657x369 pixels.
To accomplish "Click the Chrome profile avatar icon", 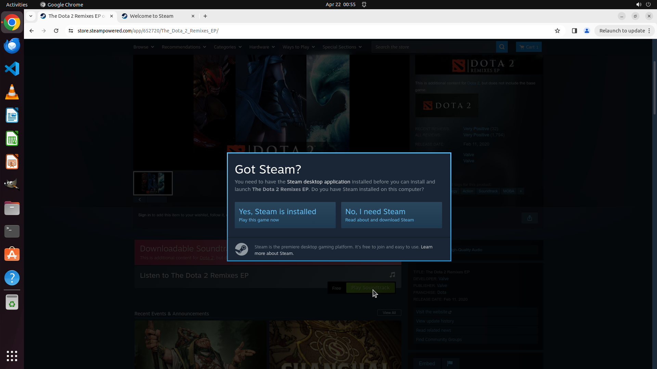I will (587, 31).
